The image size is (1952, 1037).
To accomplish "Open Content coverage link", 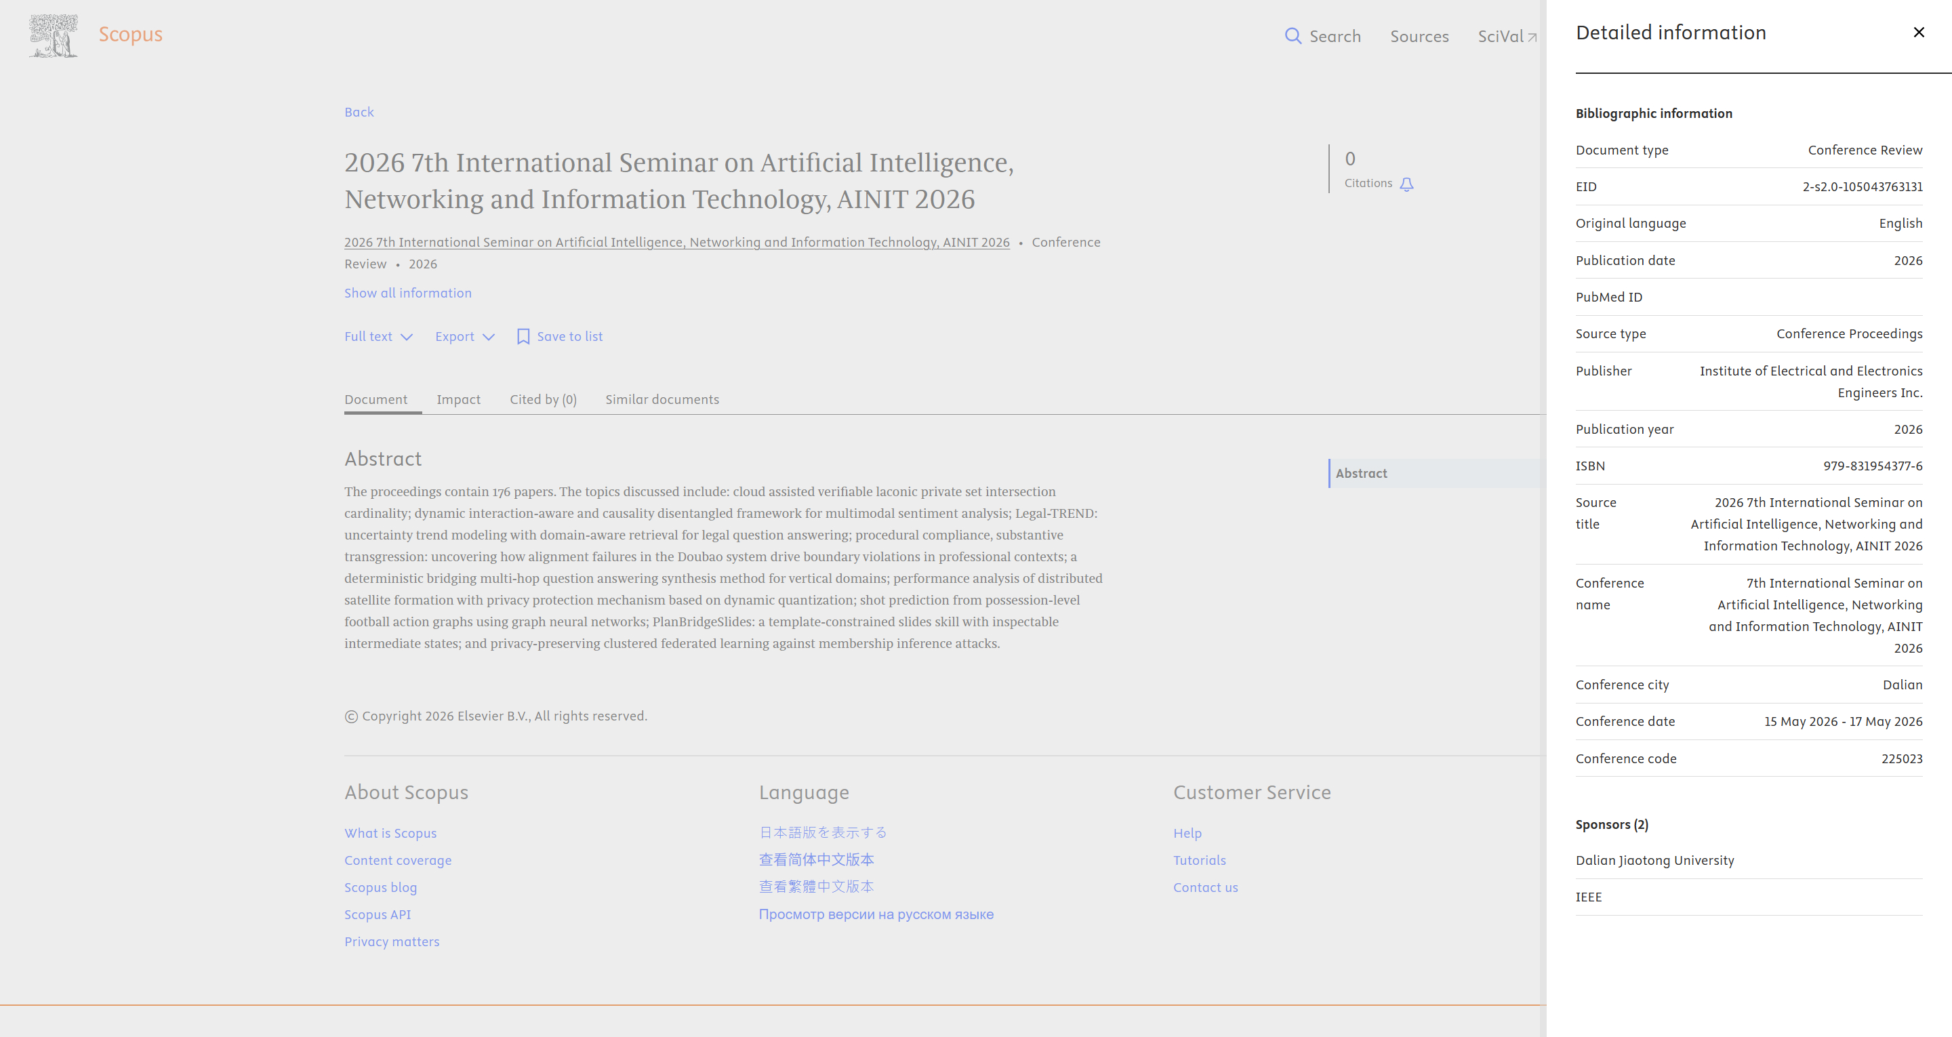I will 398,860.
